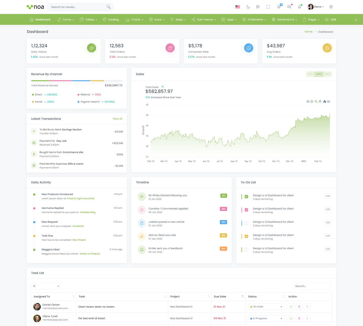
Task: Enter fullscreen mode using the header icon
Action: [268, 7]
